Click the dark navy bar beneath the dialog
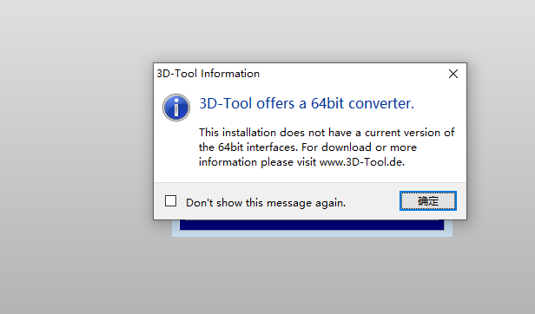535x314 pixels. point(312,225)
